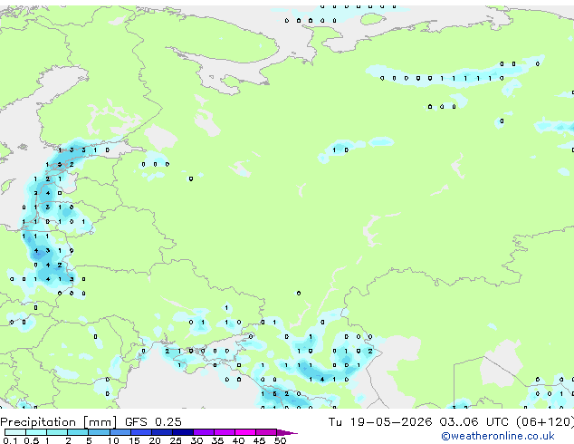Click the '(06+120)' forecast run label

coord(545,422)
